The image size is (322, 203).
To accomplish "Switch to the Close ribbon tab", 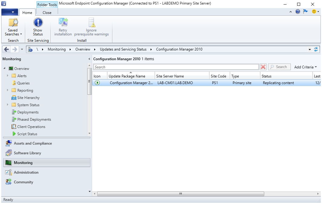I will click(47, 13).
